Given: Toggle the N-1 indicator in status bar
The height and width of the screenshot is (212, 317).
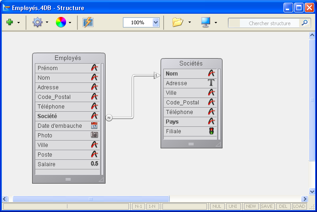Looking at the screenshot, I should [x=138, y=207].
